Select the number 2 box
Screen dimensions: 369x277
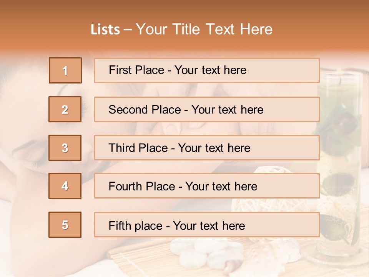pos(65,109)
